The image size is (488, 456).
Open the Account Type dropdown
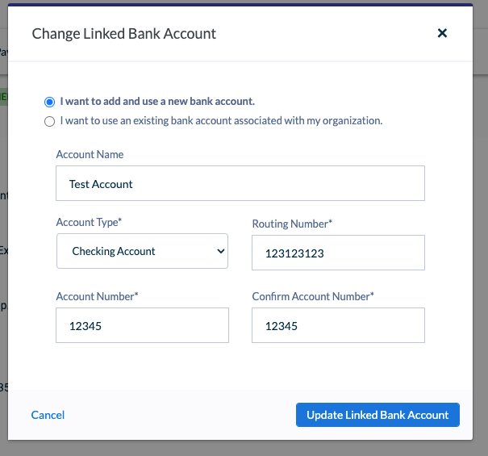[x=142, y=251]
